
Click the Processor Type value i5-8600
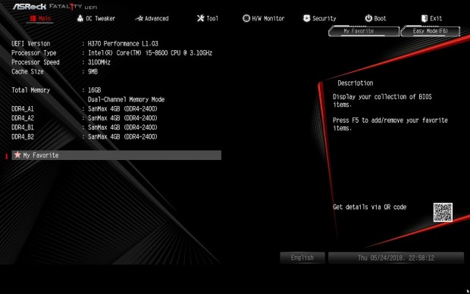coord(150,53)
